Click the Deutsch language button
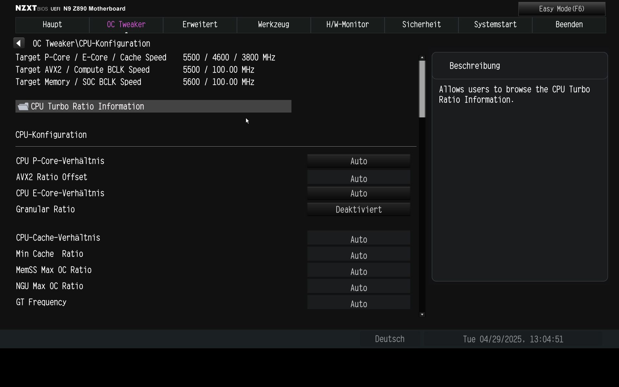 click(x=389, y=339)
